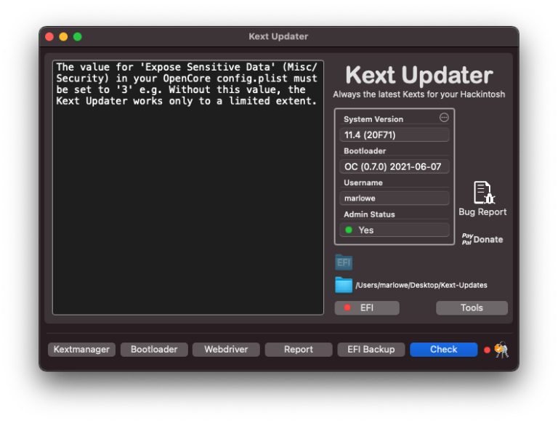Close the Kext Updater window
Image resolution: width=558 pixels, height=423 pixels.
(x=49, y=36)
